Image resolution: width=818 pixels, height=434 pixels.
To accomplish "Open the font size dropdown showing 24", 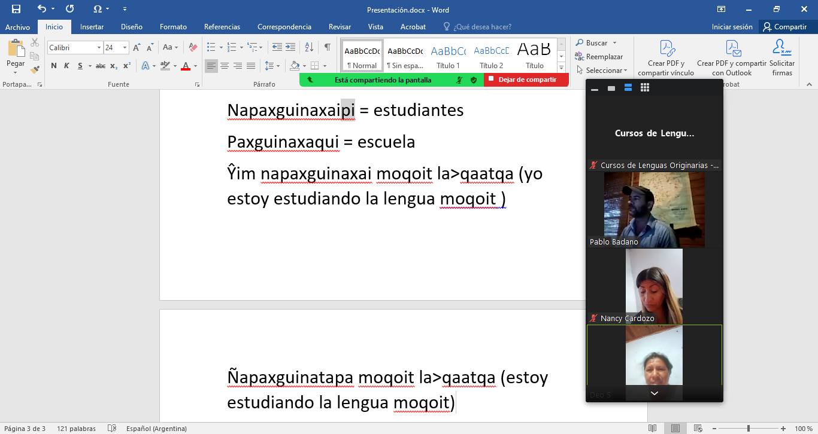I will click(x=125, y=47).
